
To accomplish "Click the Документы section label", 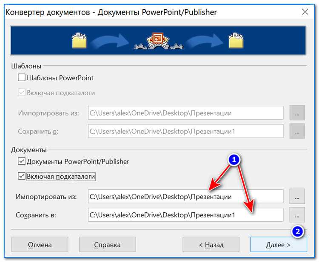I will coord(29,150).
